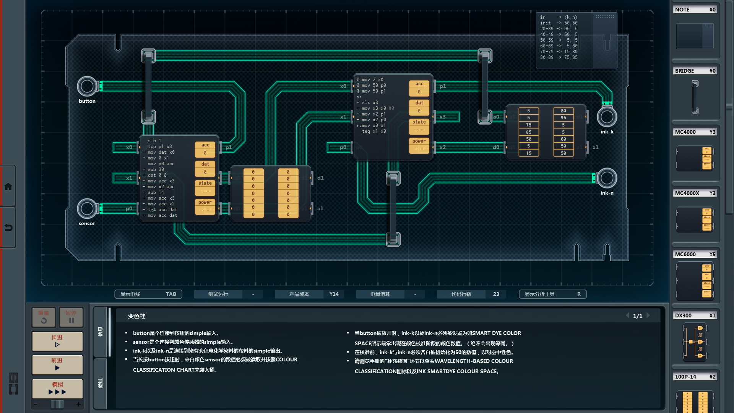Image resolution: width=734 pixels, height=413 pixels.
Task: Toggle show wires (显示电线) button
Action: pyautogui.click(x=148, y=294)
